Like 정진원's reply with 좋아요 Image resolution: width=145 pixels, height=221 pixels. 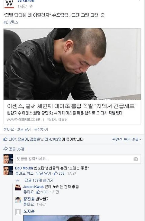[28, 204]
